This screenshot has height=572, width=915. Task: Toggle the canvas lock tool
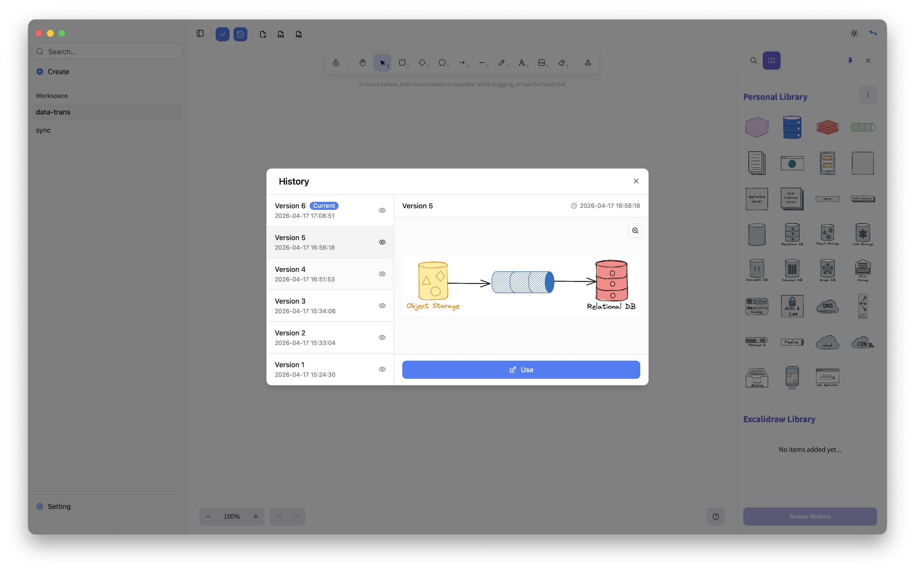[336, 63]
